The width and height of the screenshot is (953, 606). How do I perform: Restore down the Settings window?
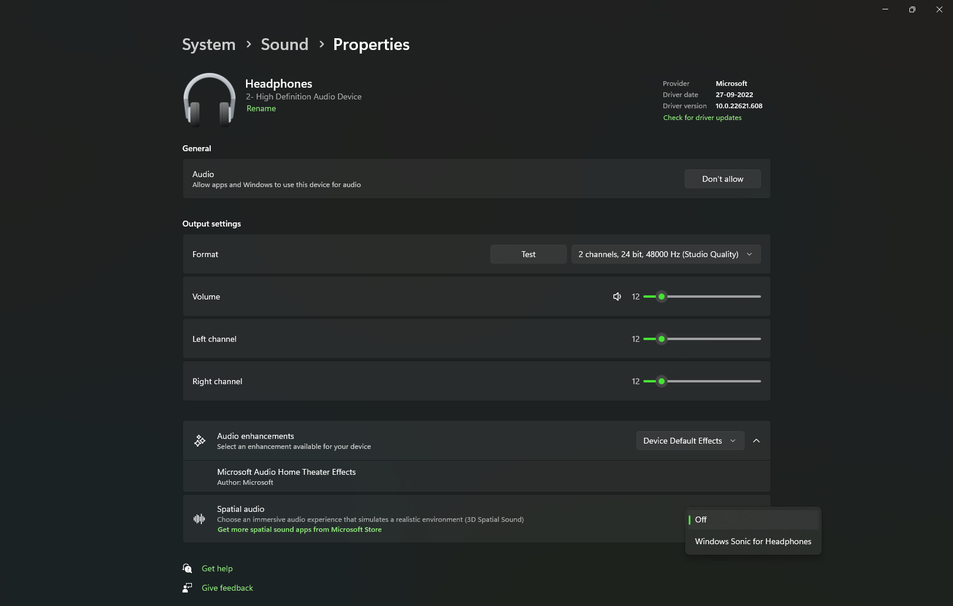[912, 9]
